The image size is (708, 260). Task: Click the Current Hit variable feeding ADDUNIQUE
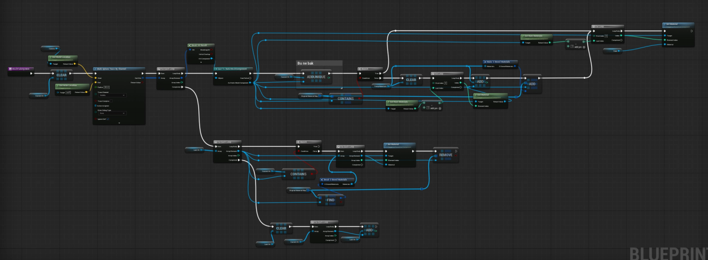coord(284,77)
